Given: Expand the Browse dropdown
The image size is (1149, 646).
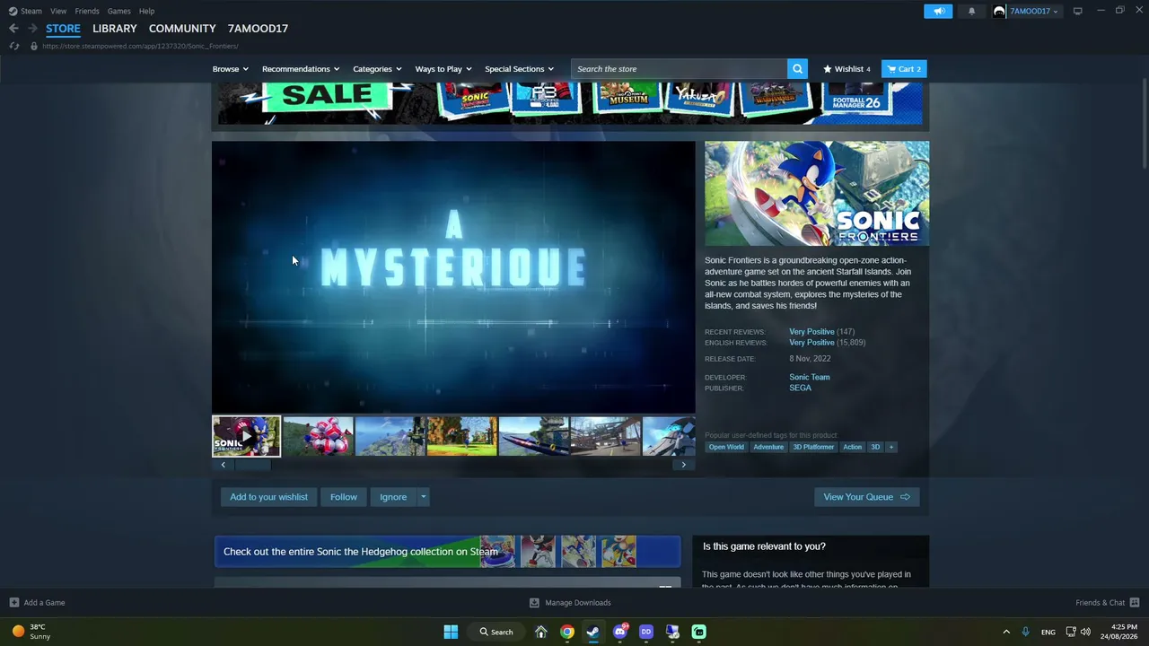Looking at the screenshot, I should click(x=230, y=69).
